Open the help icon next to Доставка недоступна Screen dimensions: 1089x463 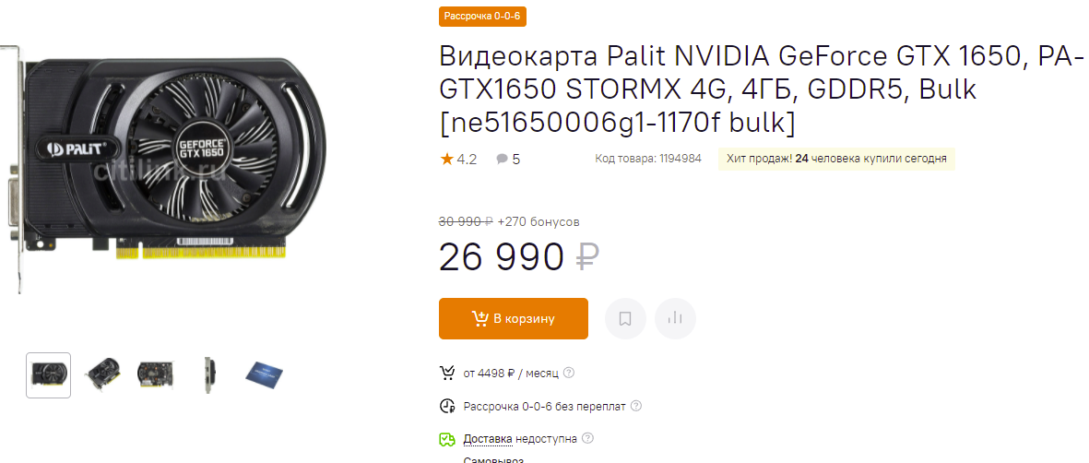click(588, 439)
